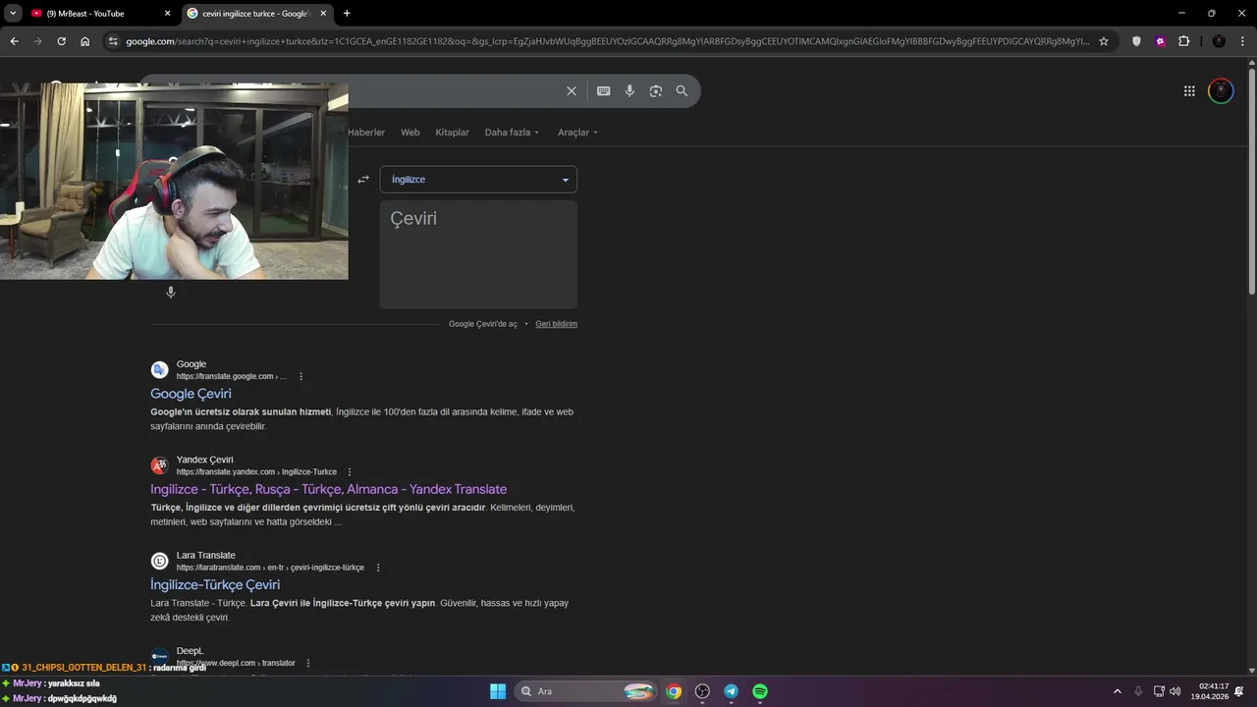This screenshot has width=1257, height=707.
Task: Open Google Çeviri search result
Action: 191,394
